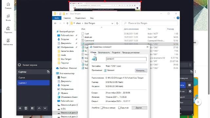Expand the address bar history dropdown
This screenshot has height=118, width=210.
coord(112,23)
